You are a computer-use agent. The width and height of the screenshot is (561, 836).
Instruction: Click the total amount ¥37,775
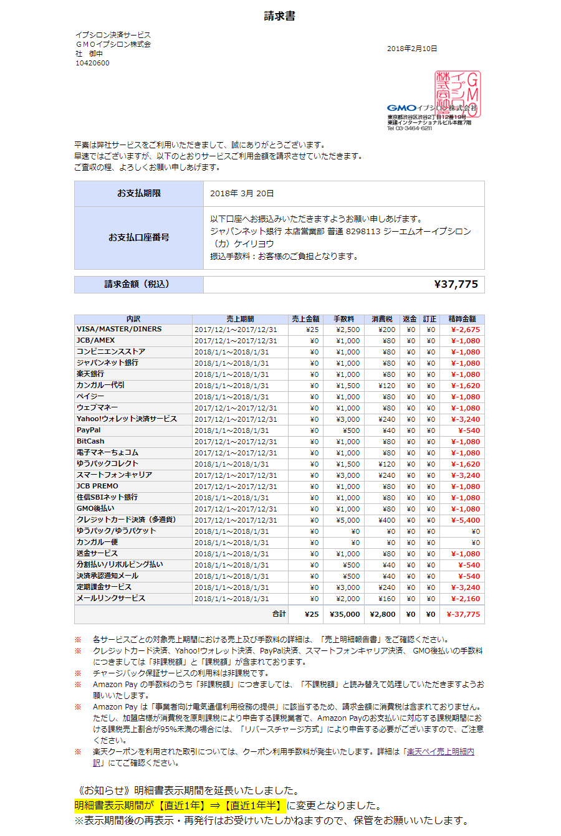[x=456, y=284]
